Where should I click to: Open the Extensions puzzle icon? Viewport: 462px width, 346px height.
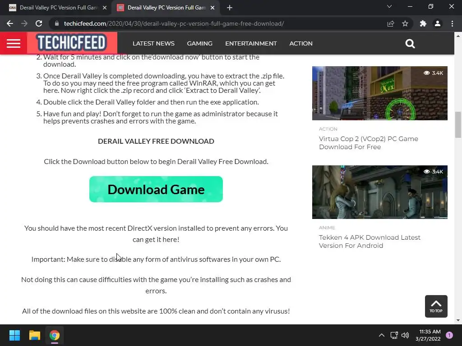[x=423, y=23]
